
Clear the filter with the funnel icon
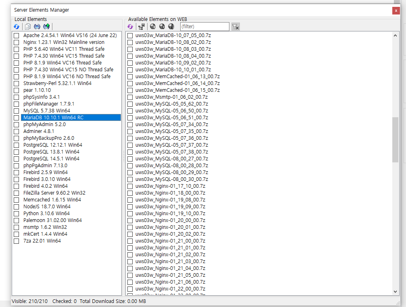(x=235, y=27)
